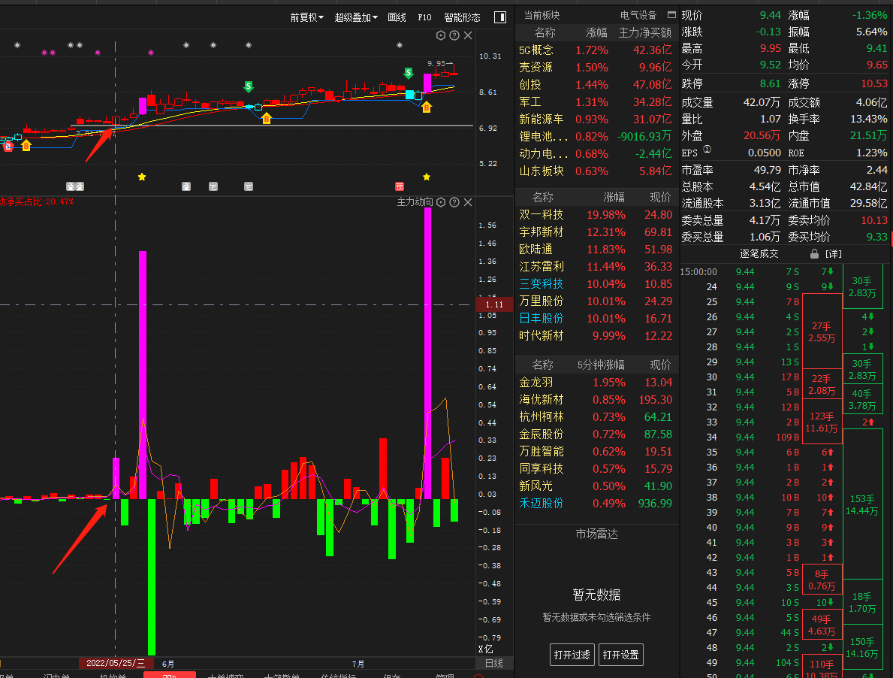Click the lock icon beside 逐笔成交
This screenshot has width=893, height=678.
click(814, 253)
